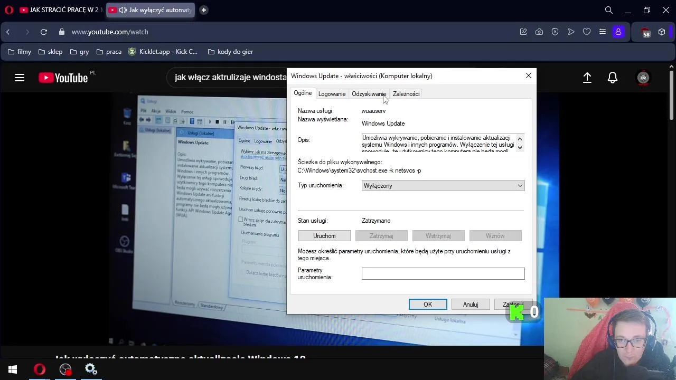Open the praca bookmarks folder
This screenshot has width=676, height=380.
109,52
